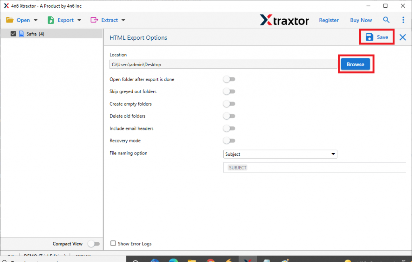Click the Safra mailbox icon in the sidebar

tap(22, 34)
